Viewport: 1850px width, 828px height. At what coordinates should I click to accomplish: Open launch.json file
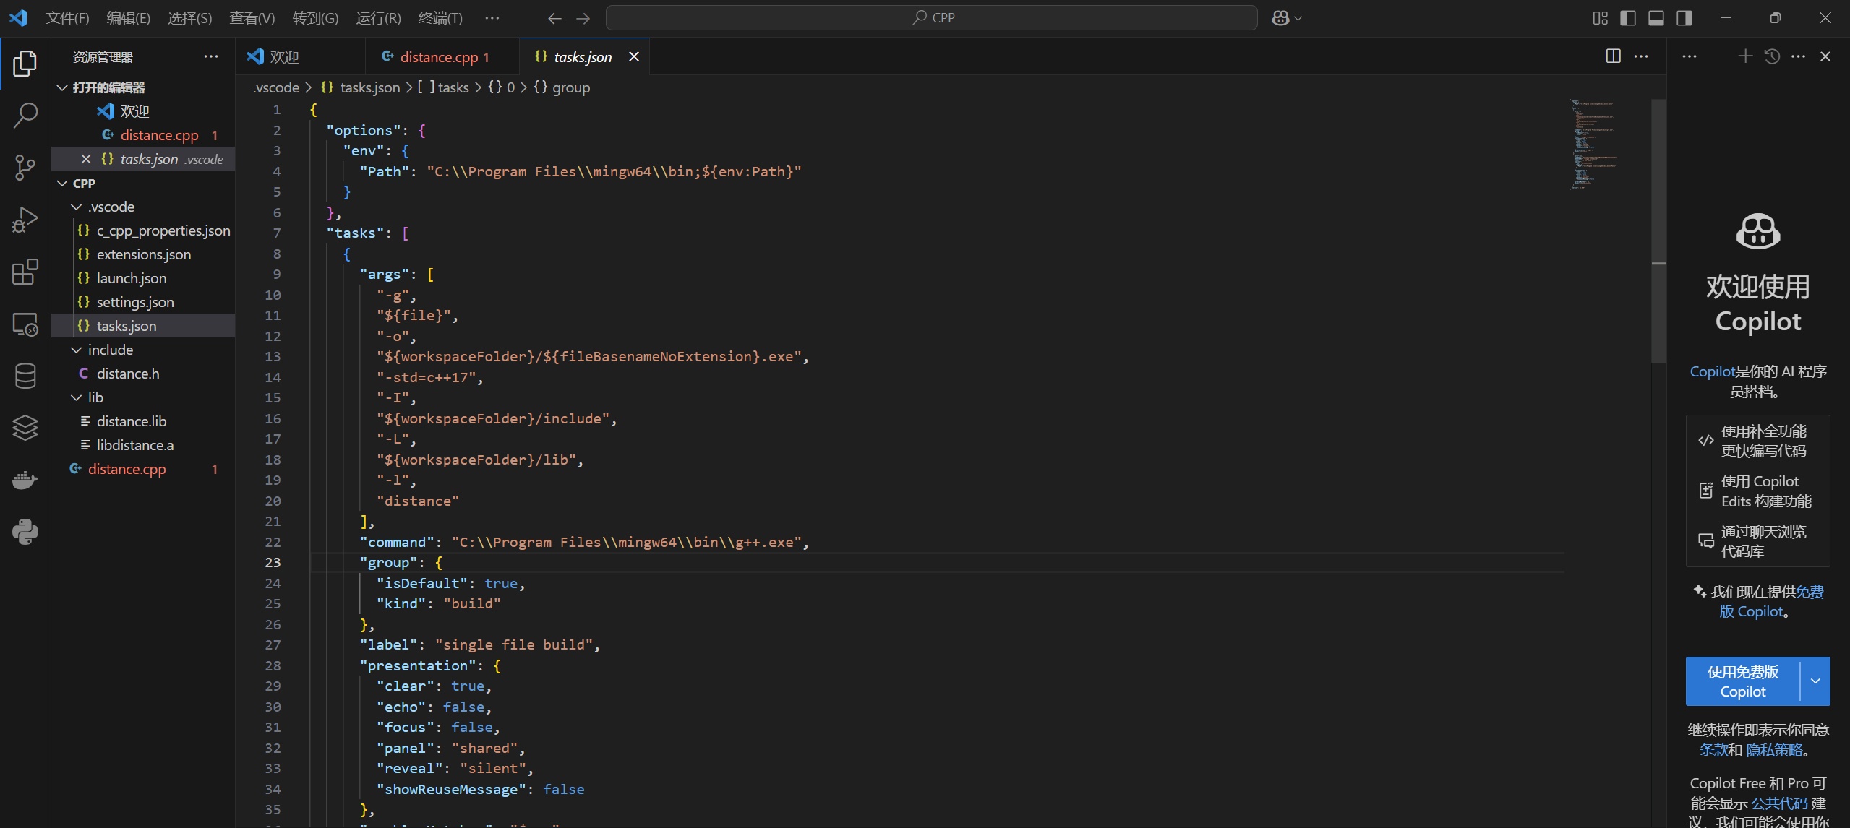[143, 278]
